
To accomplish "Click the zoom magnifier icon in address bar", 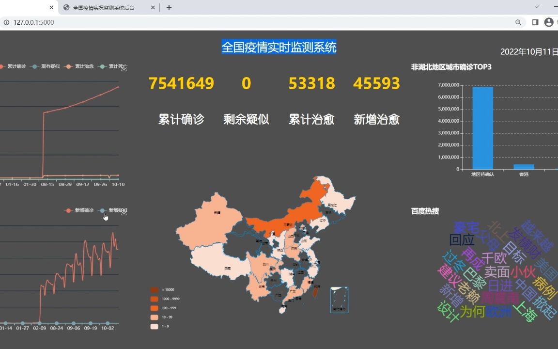I will pos(518,22).
